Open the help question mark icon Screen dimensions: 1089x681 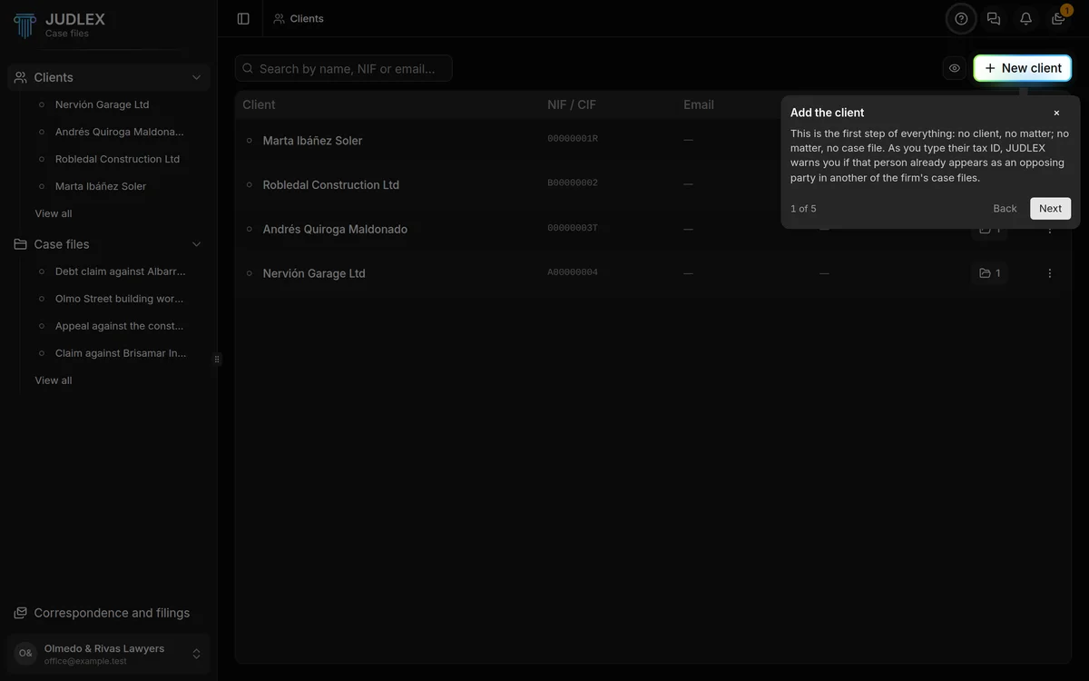tap(961, 18)
